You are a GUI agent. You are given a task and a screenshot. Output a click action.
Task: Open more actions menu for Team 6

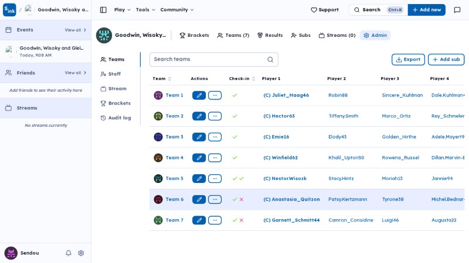click(215, 199)
